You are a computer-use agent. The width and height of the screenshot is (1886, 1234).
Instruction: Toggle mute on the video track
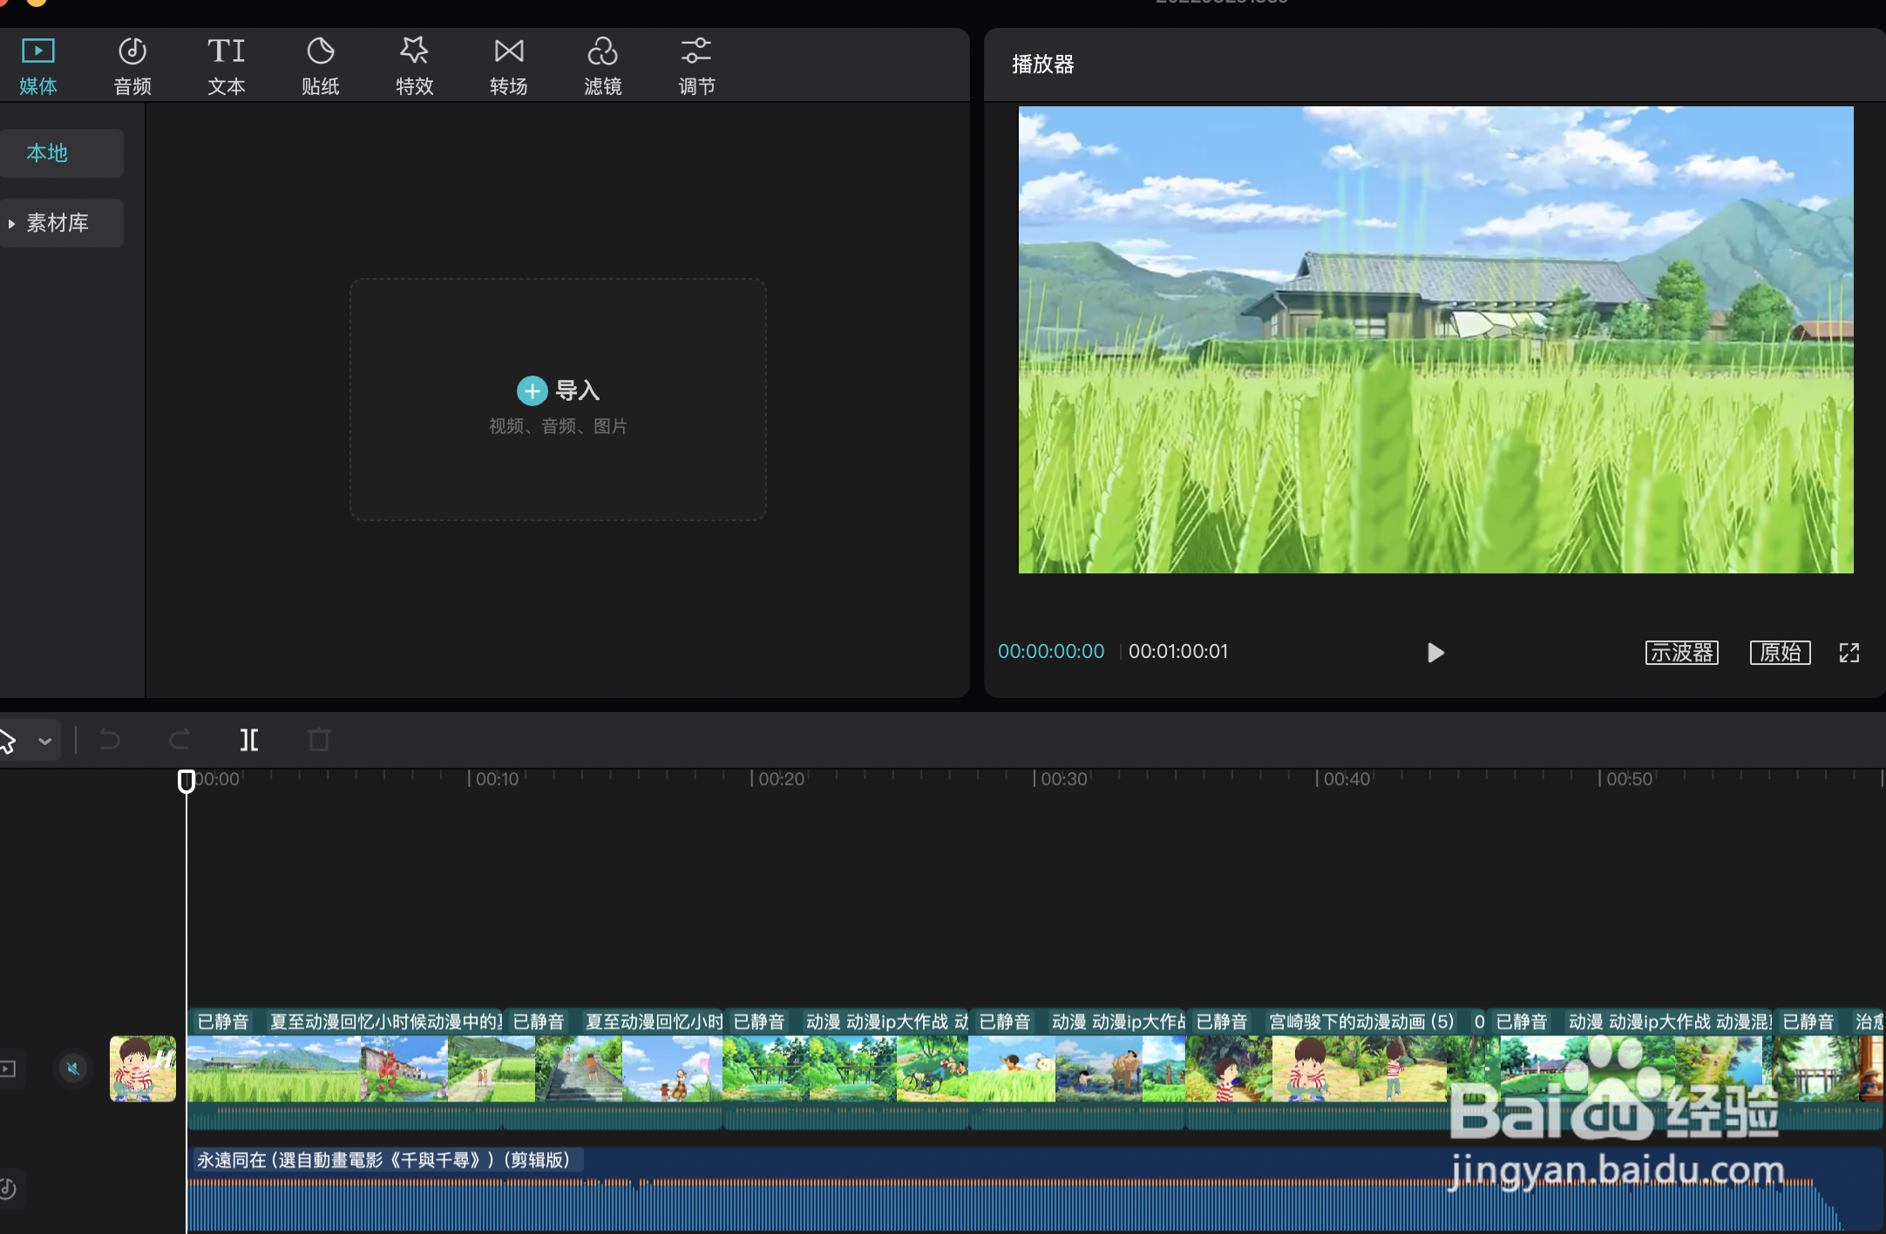click(x=73, y=1068)
